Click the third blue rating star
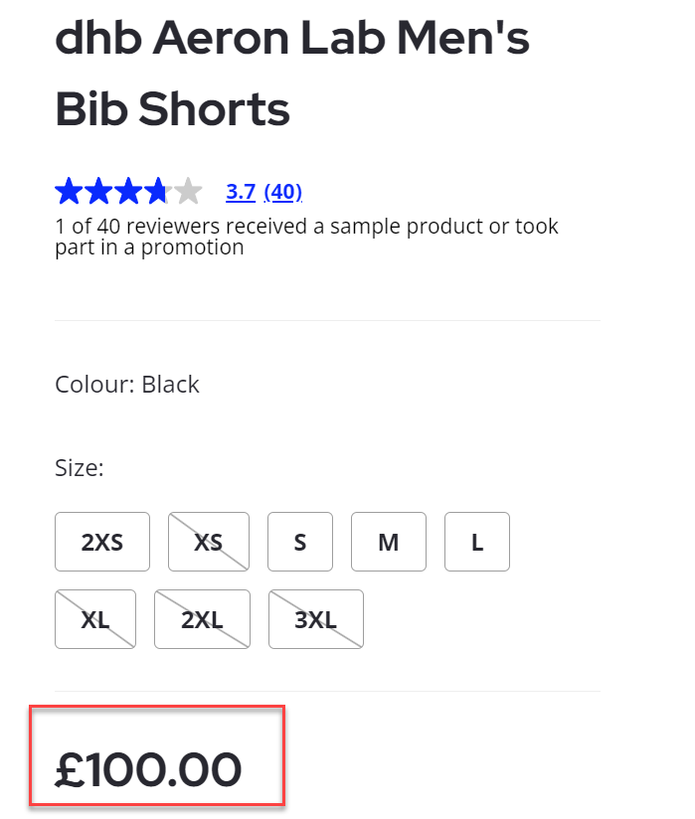Viewport: 695px width, 819px height. pos(128,191)
